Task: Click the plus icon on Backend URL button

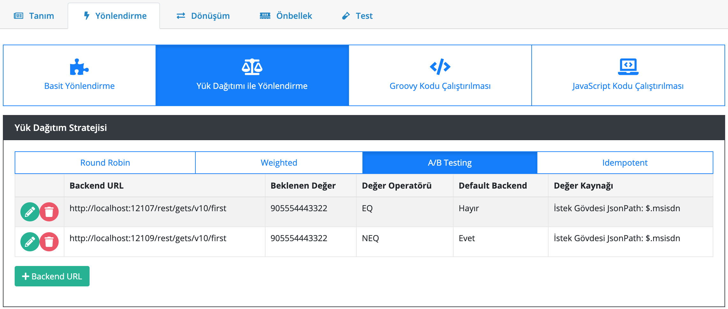Action: coord(25,276)
